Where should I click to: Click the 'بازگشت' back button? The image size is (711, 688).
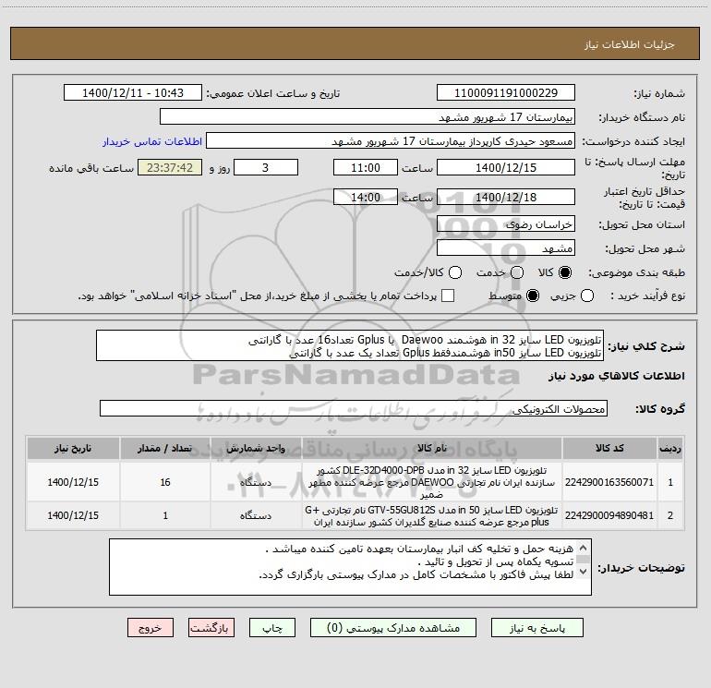[211, 628]
